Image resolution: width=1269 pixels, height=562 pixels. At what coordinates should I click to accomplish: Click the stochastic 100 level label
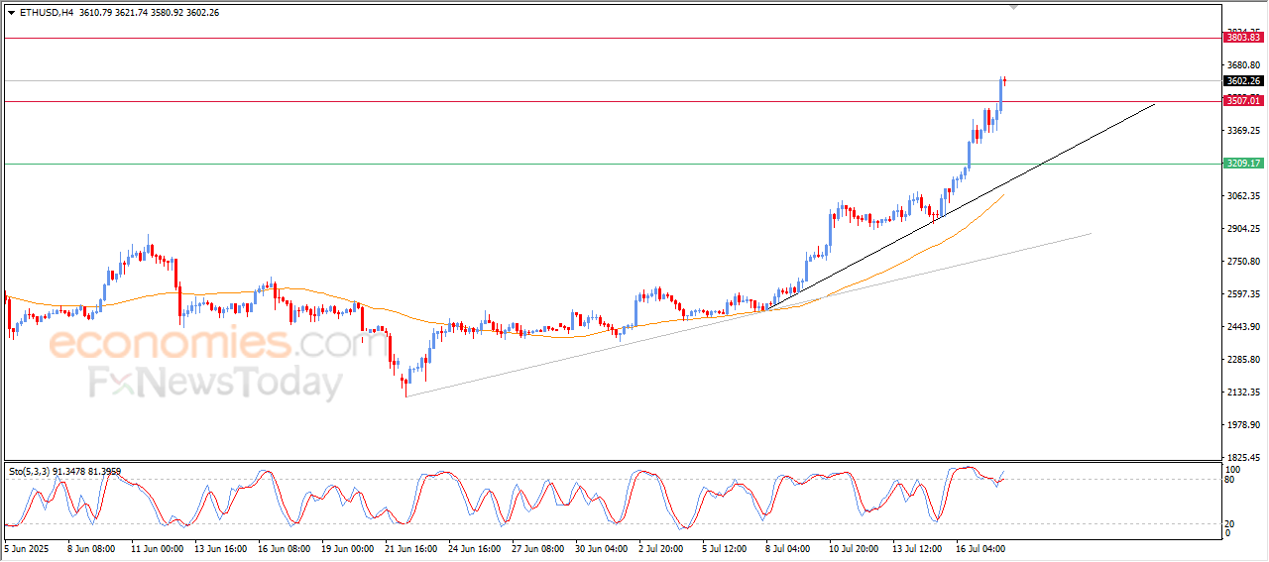pos(1233,469)
